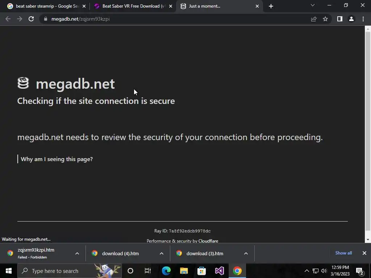
Task: Open Task View on taskbar
Action: click(148, 271)
